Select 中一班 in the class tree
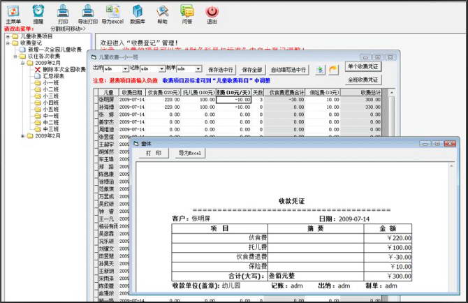 (51, 116)
